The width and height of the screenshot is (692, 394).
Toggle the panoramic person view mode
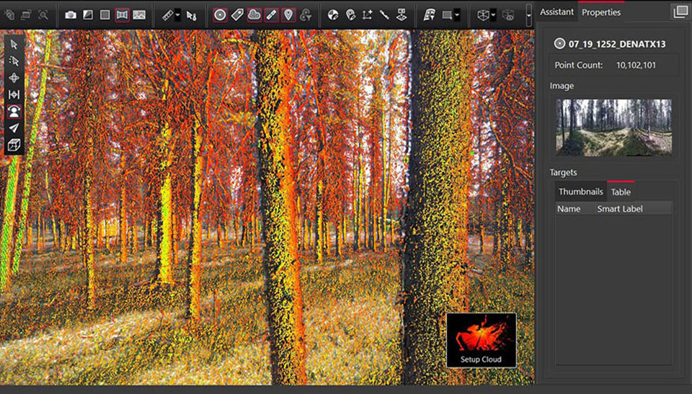pyautogui.click(x=14, y=111)
